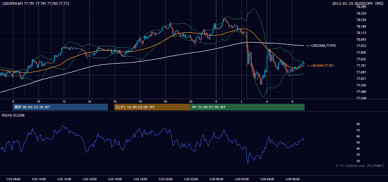Click the RSI(14) 52.2296 indicator label
388x182 pixels.
(14, 115)
